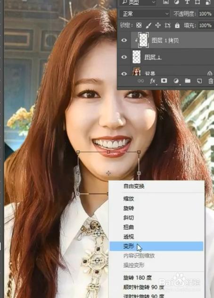Create a new group folder
Viewport: 214px width, 298px height.
pos(188,81)
